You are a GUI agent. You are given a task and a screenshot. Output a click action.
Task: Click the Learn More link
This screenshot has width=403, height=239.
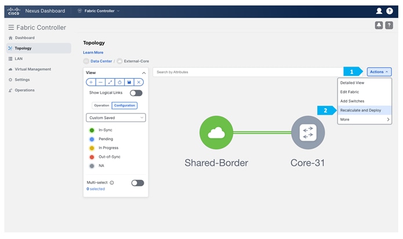click(x=93, y=52)
